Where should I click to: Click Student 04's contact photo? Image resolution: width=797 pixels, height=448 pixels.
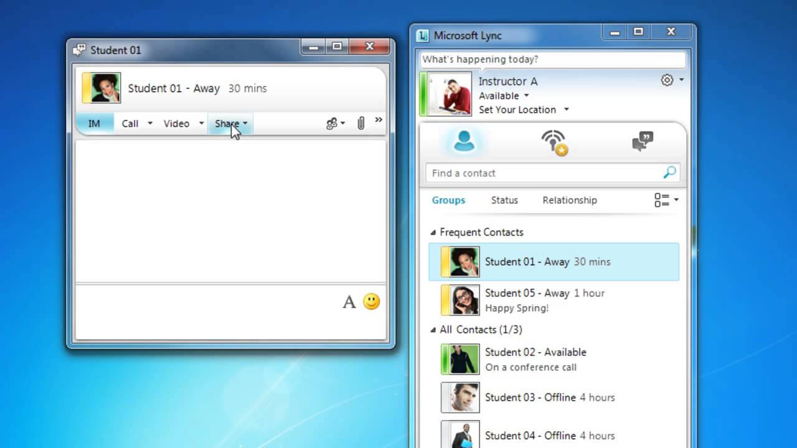[465, 436]
